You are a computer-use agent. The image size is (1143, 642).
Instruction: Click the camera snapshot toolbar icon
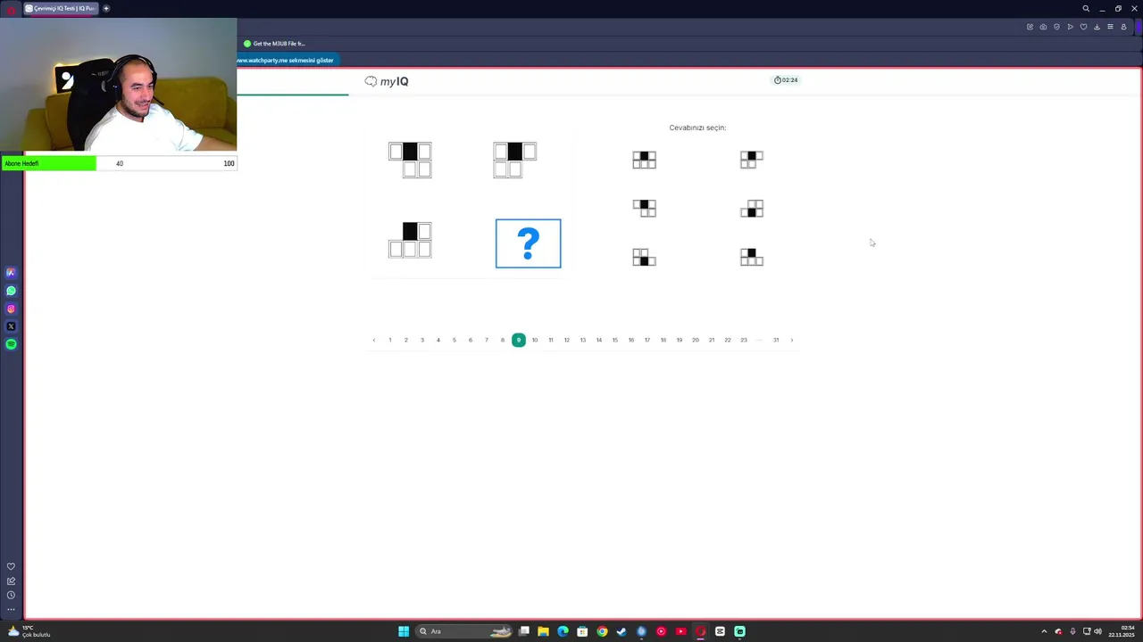pos(1043,27)
